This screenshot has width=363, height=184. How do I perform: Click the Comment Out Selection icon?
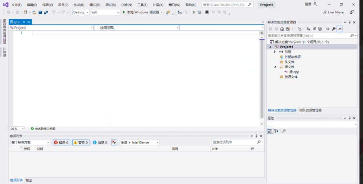(x=193, y=12)
